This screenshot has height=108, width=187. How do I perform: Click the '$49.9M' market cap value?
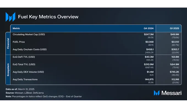point(175,34)
